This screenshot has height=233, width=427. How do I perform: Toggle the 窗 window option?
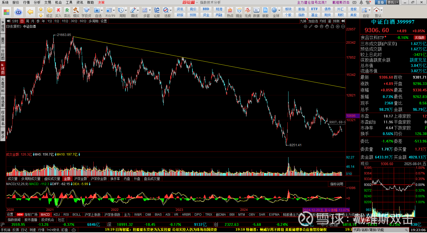point(330,21)
